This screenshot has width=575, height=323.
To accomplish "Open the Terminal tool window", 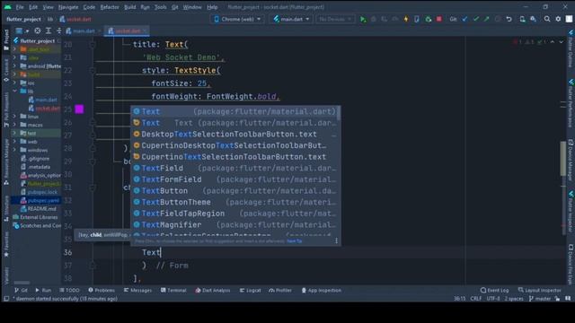I will click(x=173, y=290).
